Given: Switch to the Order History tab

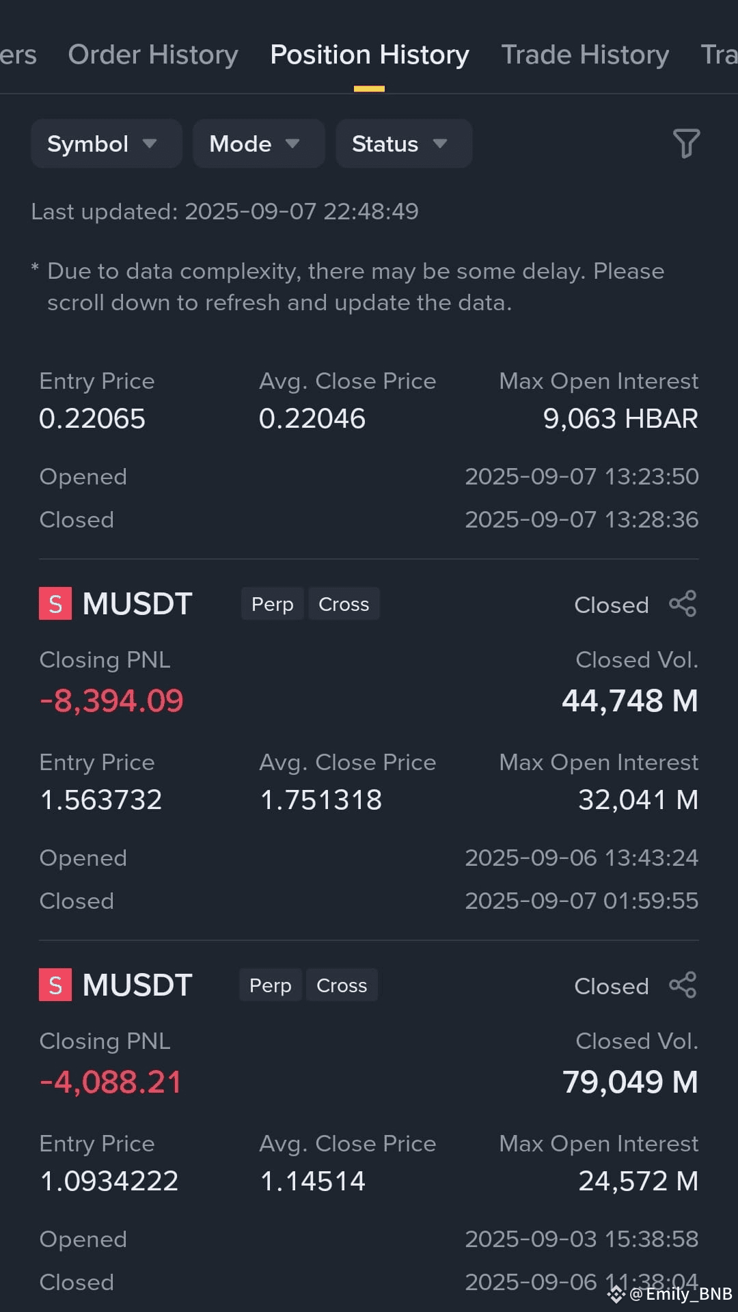Looking at the screenshot, I should 153,55.
